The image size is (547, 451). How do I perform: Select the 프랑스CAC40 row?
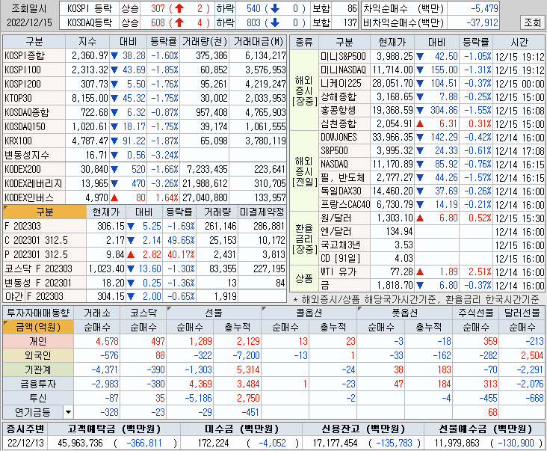(x=432, y=204)
